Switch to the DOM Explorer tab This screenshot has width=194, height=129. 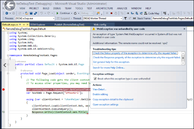click(x=38, y=24)
